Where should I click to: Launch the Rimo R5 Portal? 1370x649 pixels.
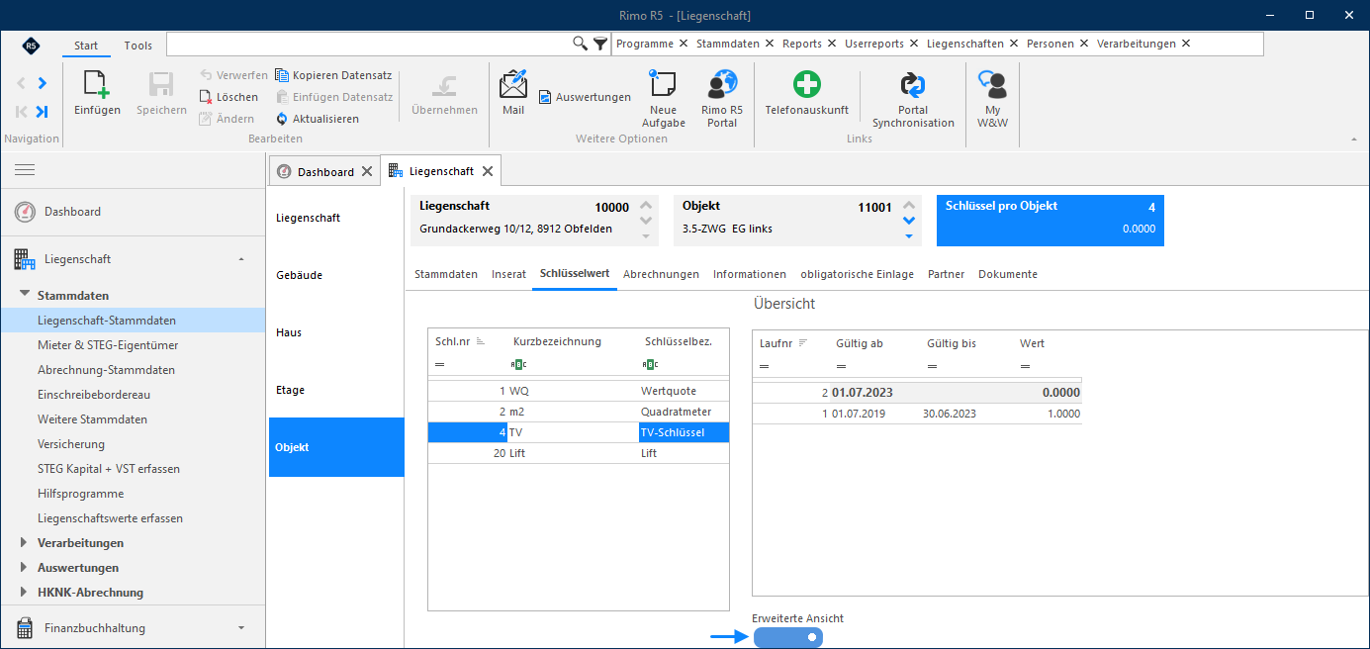pos(722,99)
